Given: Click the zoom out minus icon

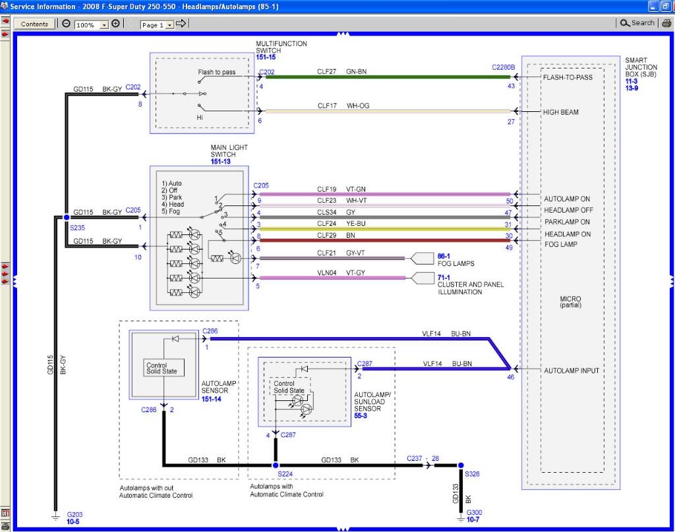Looking at the screenshot, I should click(67, 24).
